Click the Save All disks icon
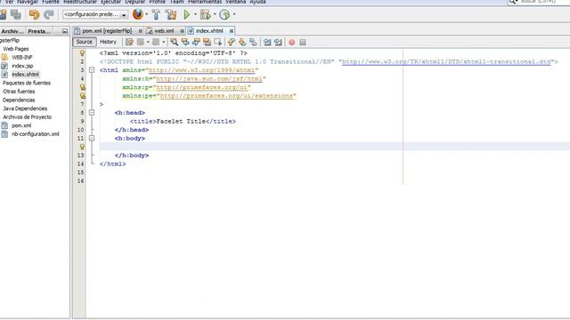The width and height of the screenshot is (570, 320). [x=16, y=14]
